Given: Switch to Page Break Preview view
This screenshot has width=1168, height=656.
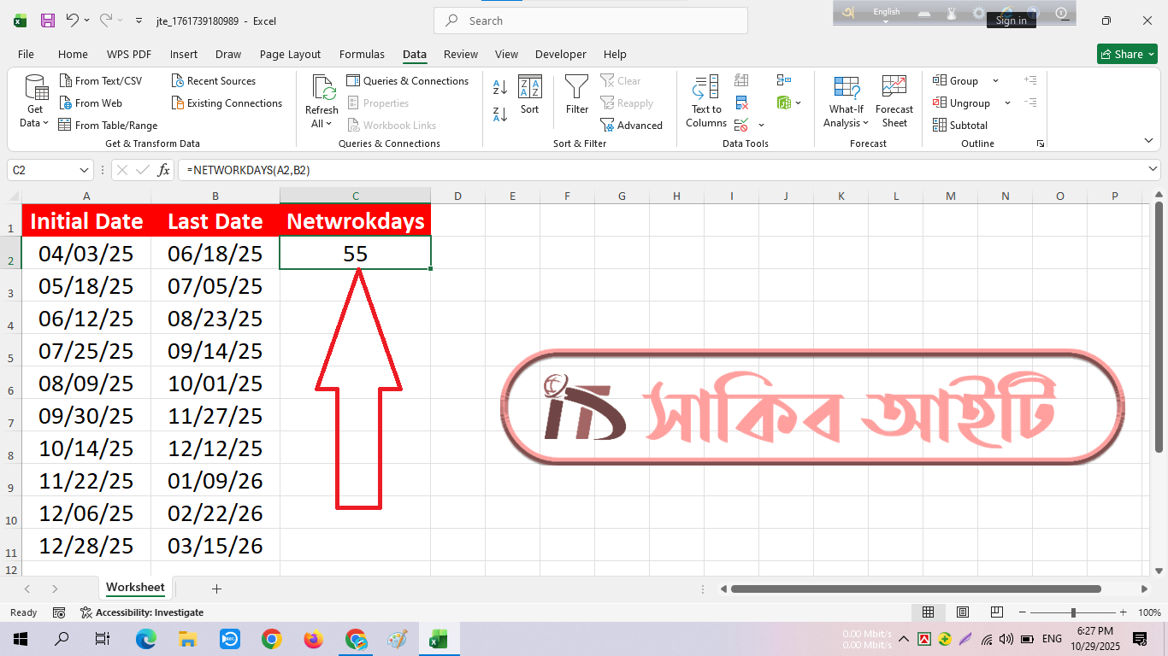Looking at the screenshot, I should [x=996, y=612].
